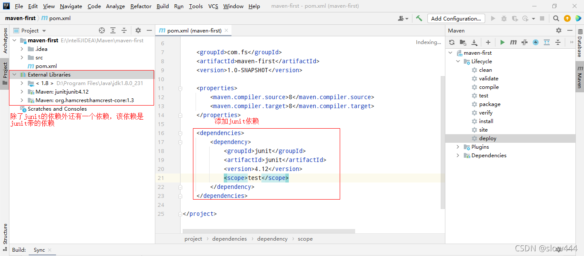This screenshot has height=256, width=584.
Task: Open the File menu
Action: pos(19,6)
